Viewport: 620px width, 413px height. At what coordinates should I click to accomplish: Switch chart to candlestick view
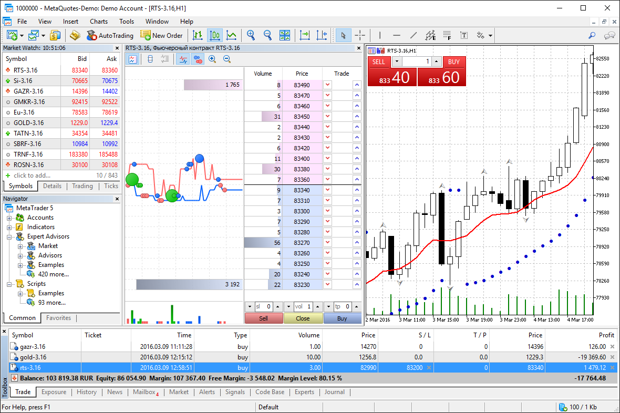pyautogui.click(x=214, y=35)
